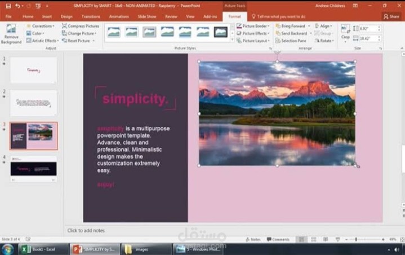
Task: Click the Undo icon
Action: (17, 6)
